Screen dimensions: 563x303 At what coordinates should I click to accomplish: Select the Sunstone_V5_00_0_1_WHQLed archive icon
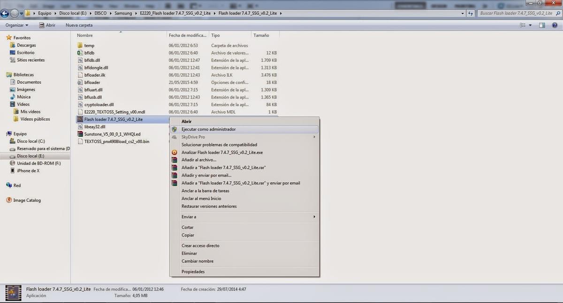[x=80, y=134]
